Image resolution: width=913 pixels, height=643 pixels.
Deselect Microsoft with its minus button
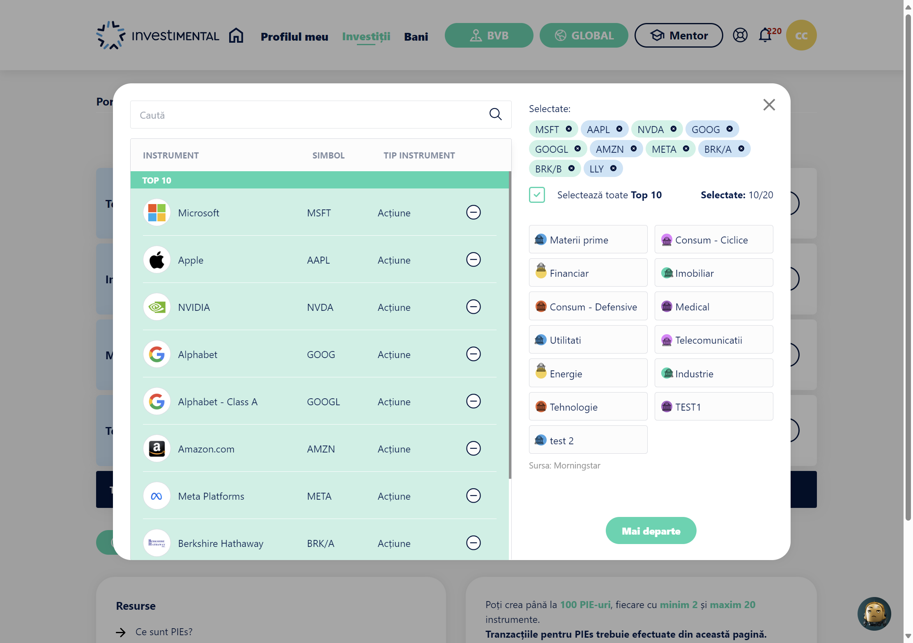473,212
